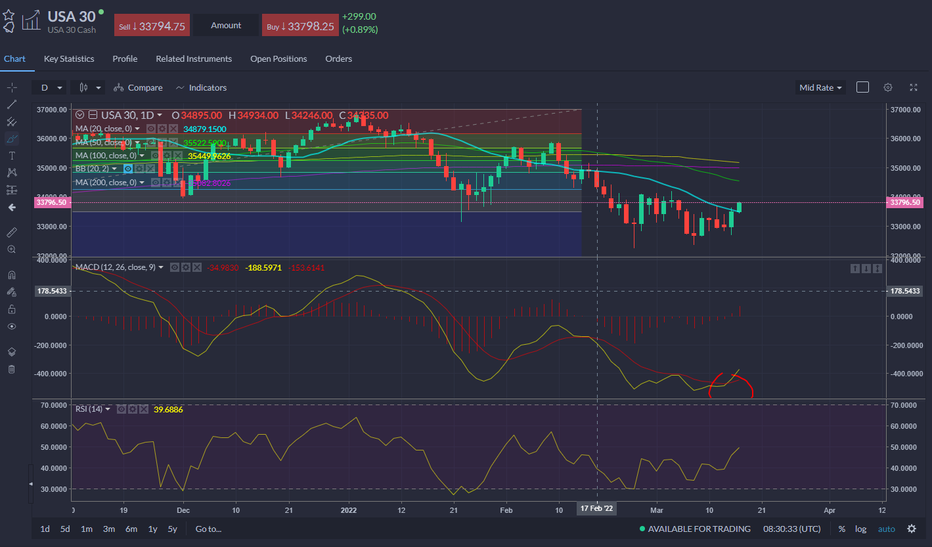
Task: Activate the ruler measure tool
Action: click(x=11, y=232)
